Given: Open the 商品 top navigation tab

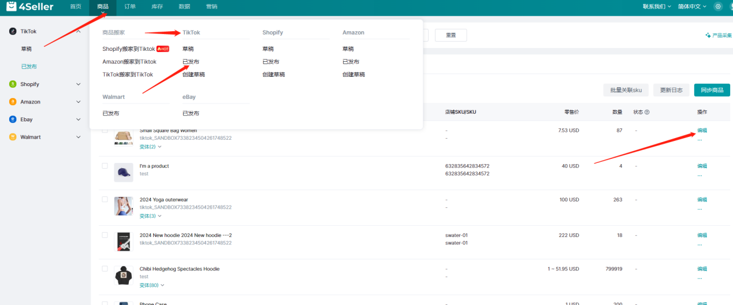Looking at the screenshot, I should click(x=103, y=6).
